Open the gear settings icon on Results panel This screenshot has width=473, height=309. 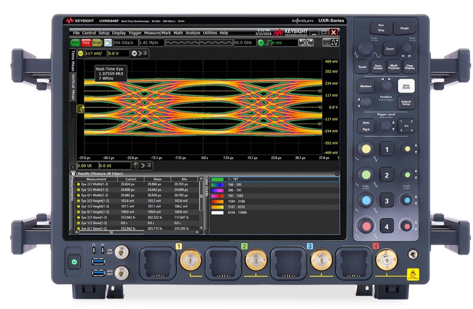(73, 173)
